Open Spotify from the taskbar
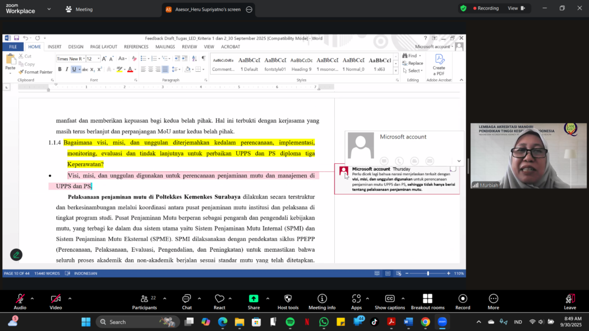 290,322
